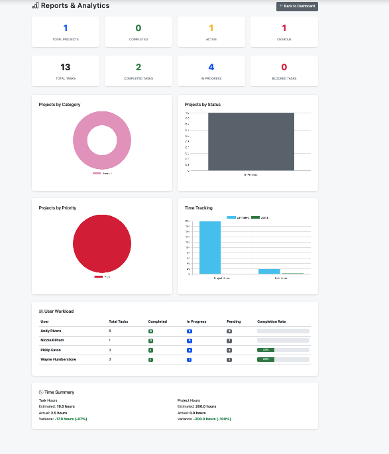Screen dimensions: 389x454
Task: Click the gray bar in Projects by Status
Action: tap(251, 142)
